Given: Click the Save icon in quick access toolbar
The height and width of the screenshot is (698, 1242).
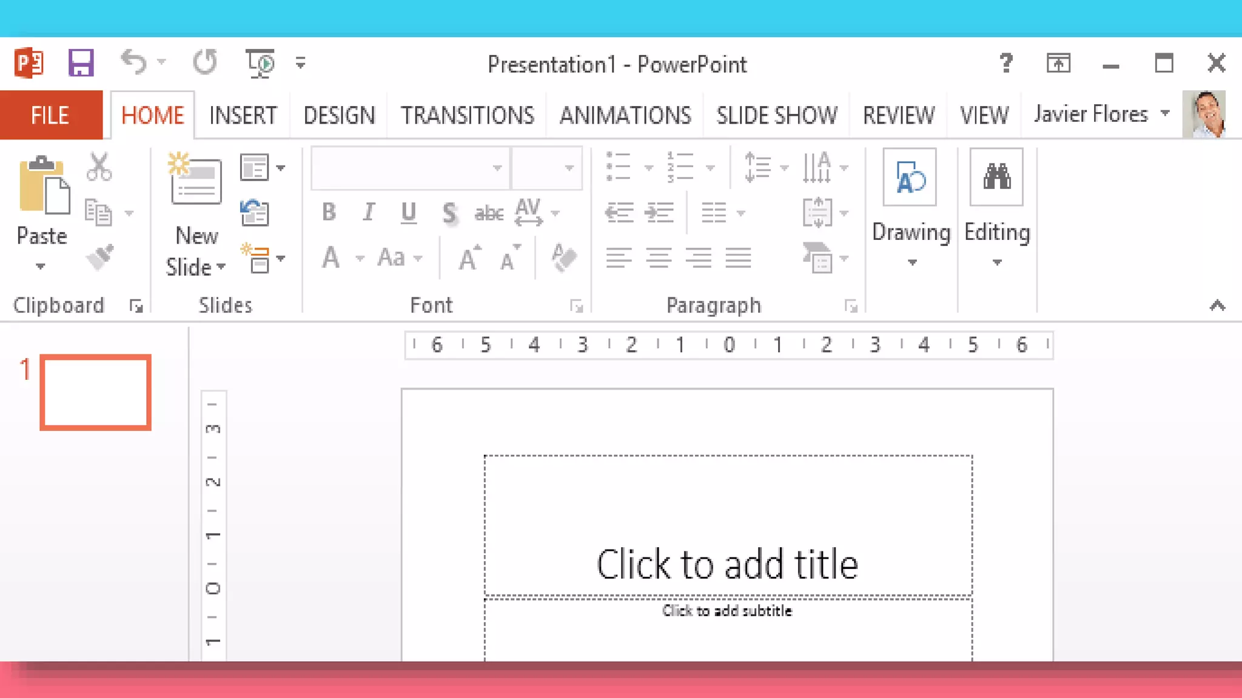Looking at the screenshot, I should (x=81, y=63).
